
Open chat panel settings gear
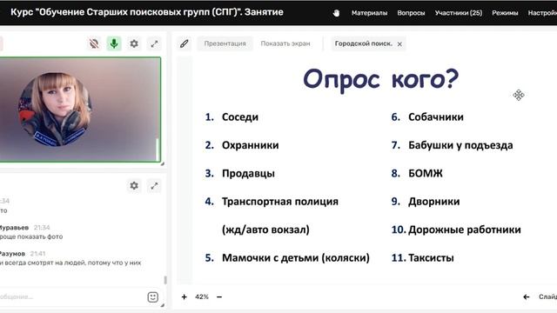point(134,185)
